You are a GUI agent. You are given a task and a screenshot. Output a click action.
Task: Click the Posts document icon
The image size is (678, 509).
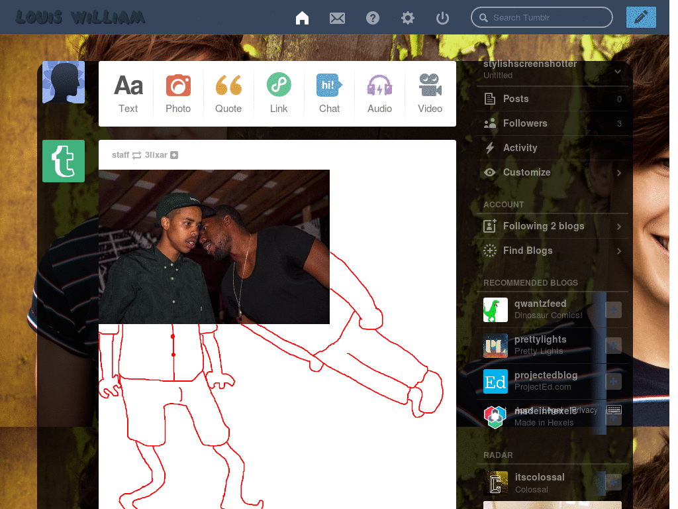click(489, 99)
